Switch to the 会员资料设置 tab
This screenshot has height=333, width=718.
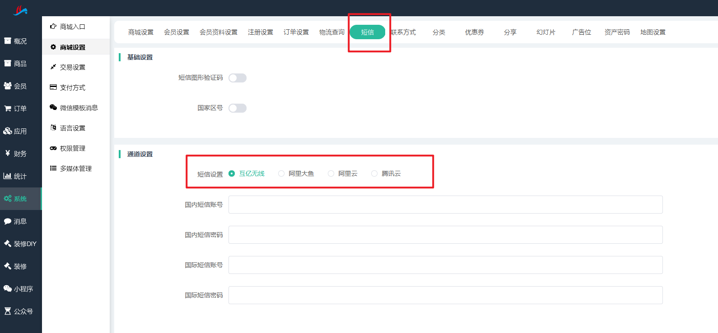pyautogui.click(x=219, y=32)
